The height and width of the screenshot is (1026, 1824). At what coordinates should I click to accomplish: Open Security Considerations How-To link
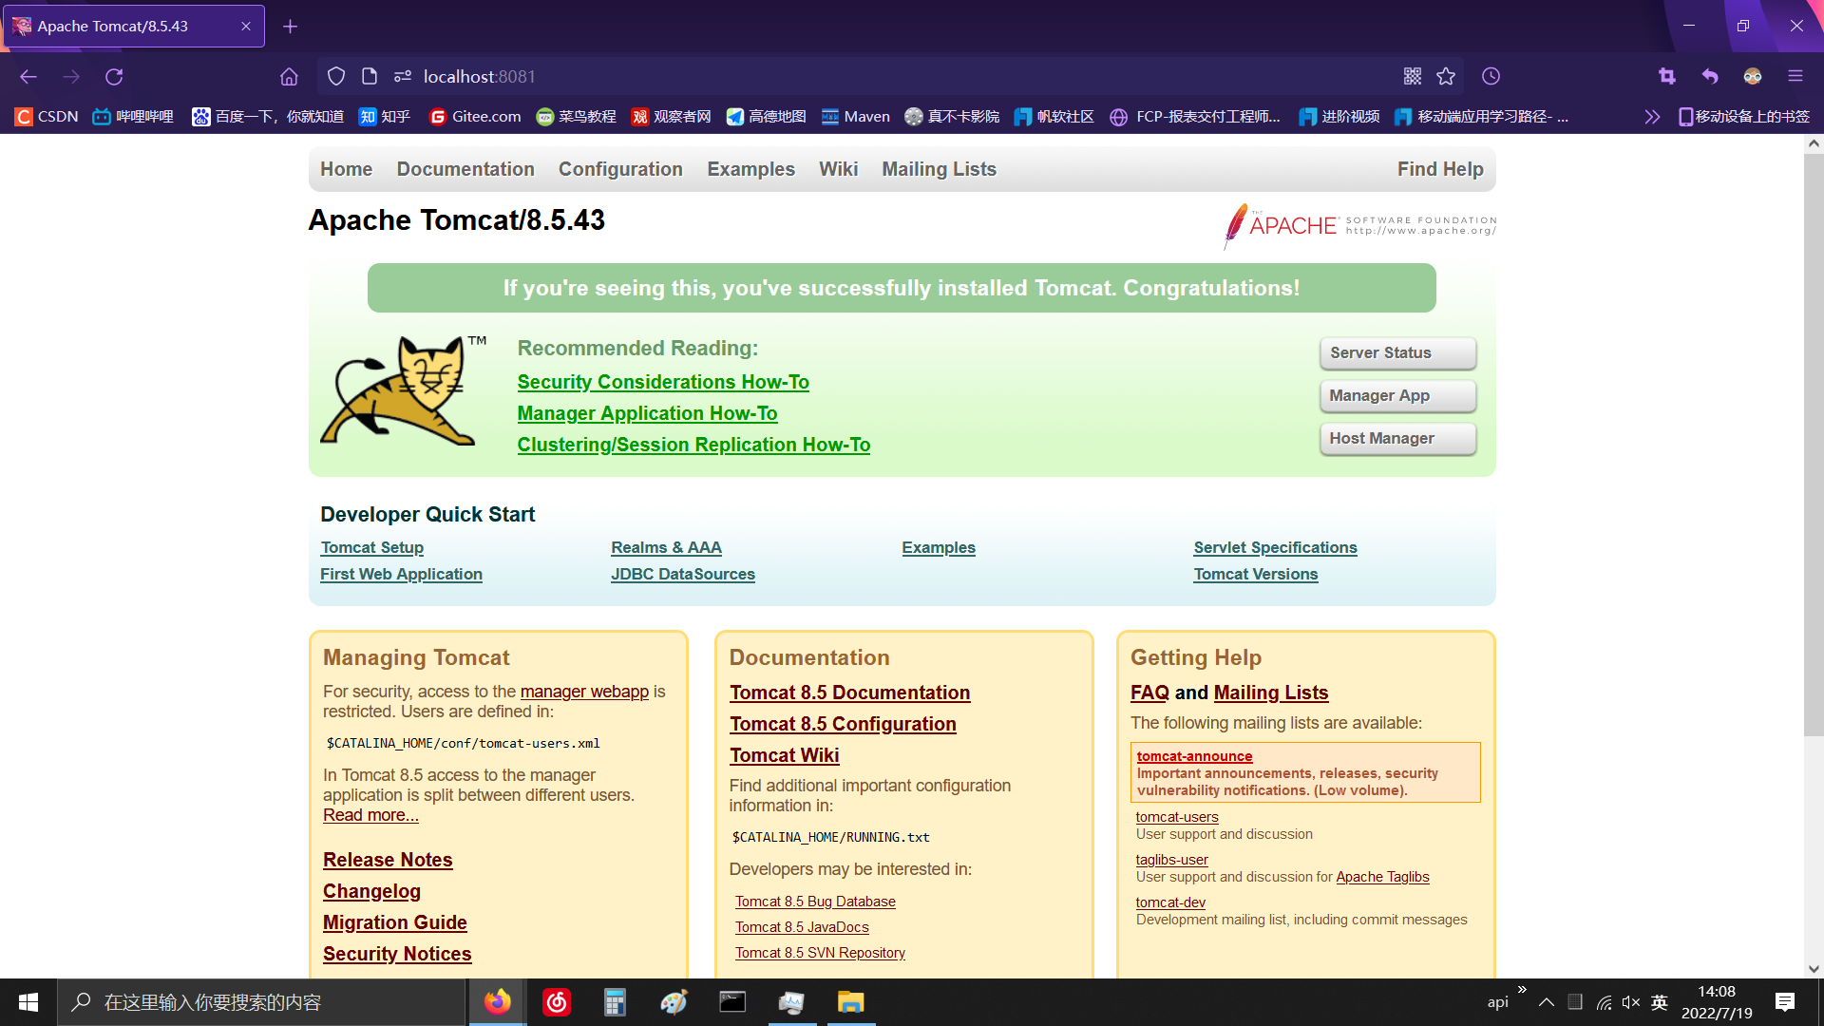pos(663,382)
